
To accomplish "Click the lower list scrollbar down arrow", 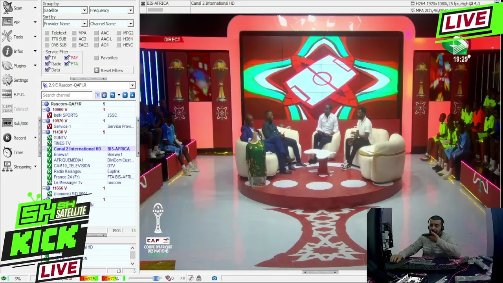I will 132,264.
